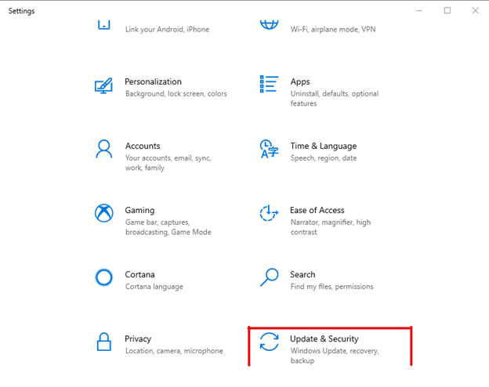Minimize the Settings window
Screen dimensions: 489x387
[x=419, y=11]
